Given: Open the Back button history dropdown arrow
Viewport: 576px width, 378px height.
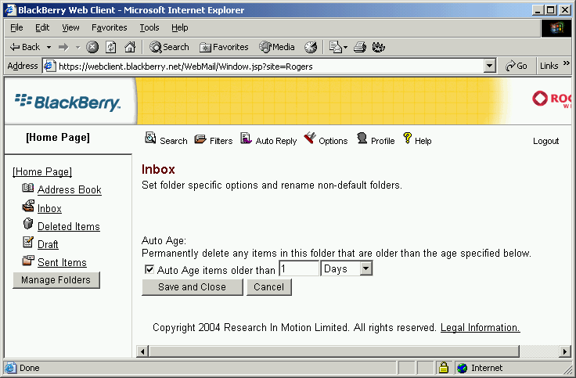Looking at the screenshot, I should click(49, 48).
